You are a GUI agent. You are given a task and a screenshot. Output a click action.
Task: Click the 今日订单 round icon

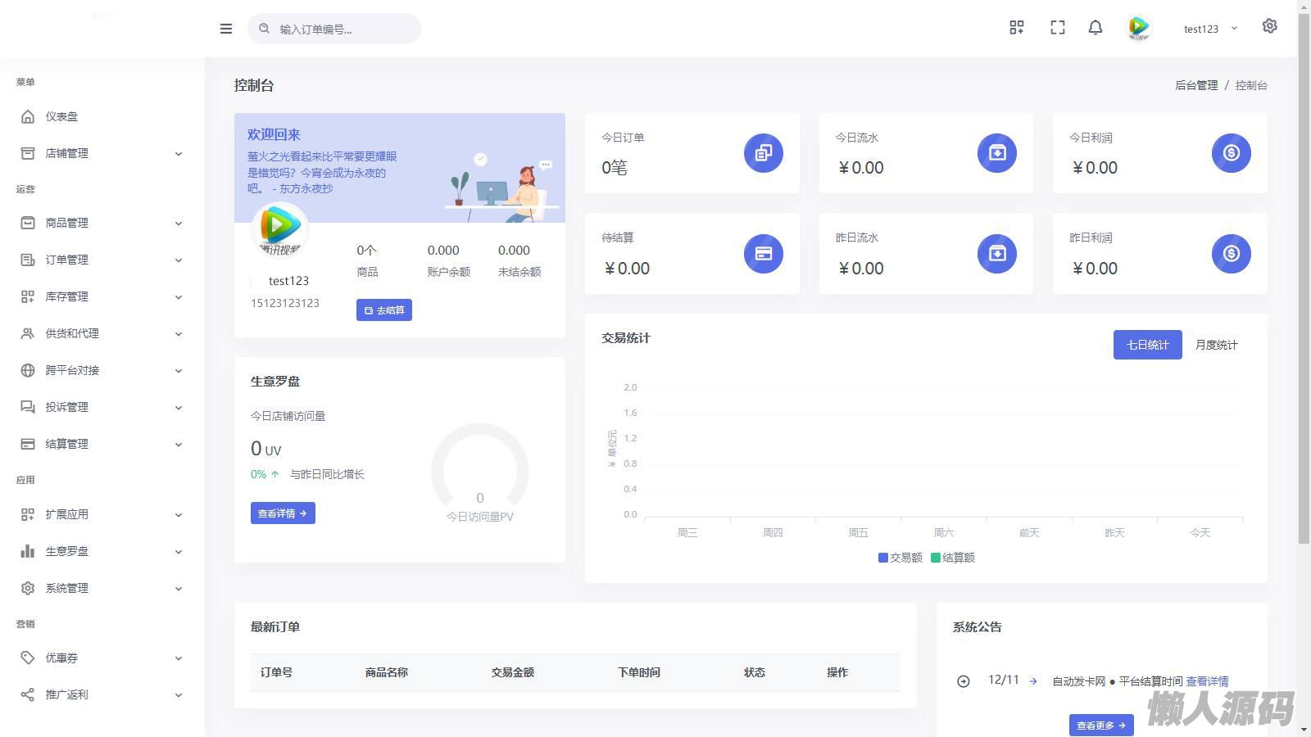764,153
